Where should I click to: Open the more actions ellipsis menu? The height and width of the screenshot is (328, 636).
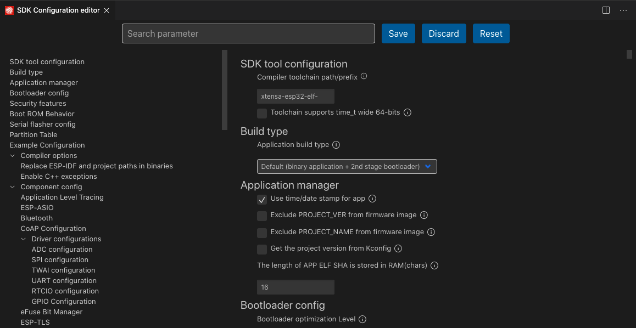tap(623, 10)
